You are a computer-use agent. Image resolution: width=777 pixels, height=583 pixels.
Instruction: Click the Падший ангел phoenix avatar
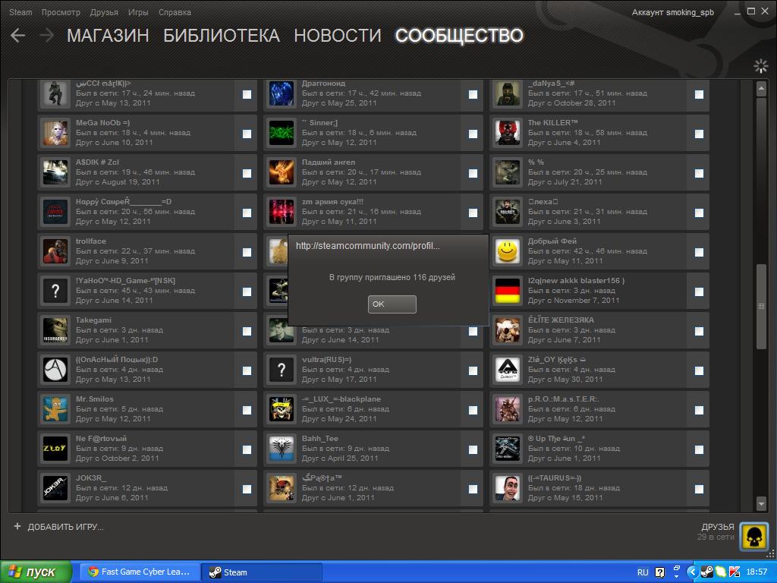coord(282,172)
